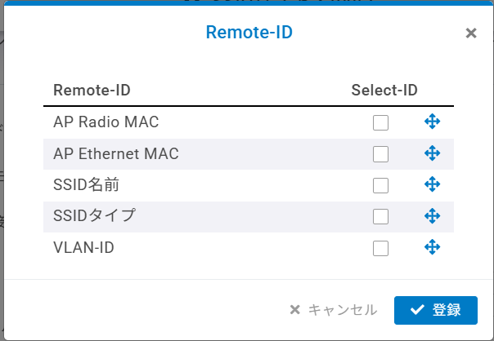
Task: Enable the AP Radio MAC checkbox
Action: (380, 123)
